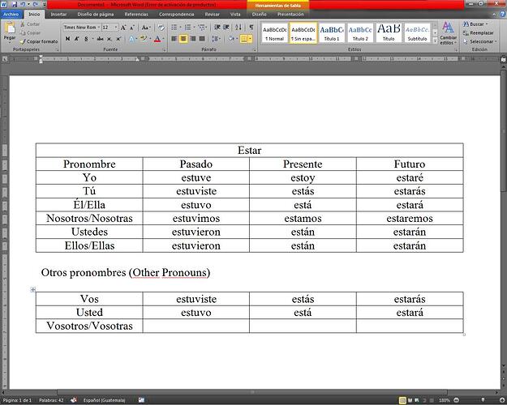Apply the Título 1 style

point(332,33)
